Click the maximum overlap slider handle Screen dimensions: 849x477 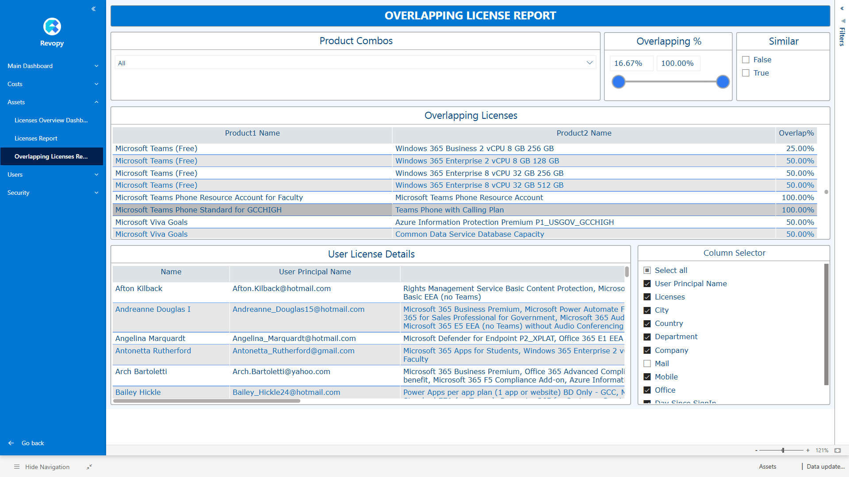click(x=723, y=82)
